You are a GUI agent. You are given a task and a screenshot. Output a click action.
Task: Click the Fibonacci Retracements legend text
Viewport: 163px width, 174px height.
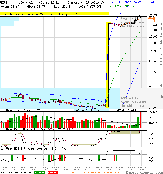click(x=92, y=173)
